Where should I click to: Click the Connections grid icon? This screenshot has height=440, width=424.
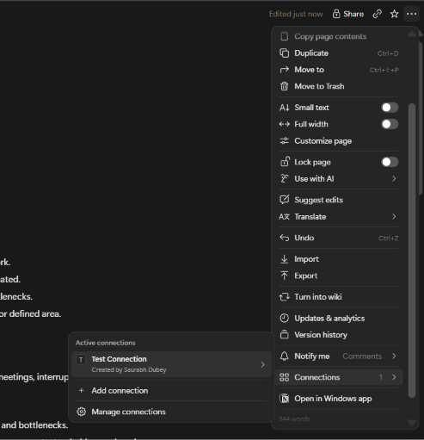(x=284, y=377)
